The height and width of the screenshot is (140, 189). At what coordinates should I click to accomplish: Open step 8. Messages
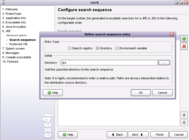click(11, 53)
